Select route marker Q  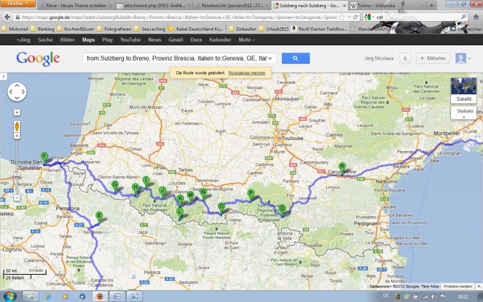(282, 210)
